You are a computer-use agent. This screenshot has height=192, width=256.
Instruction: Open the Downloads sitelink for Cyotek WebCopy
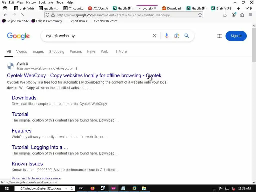pyautogui.click(x=24, y=98)
